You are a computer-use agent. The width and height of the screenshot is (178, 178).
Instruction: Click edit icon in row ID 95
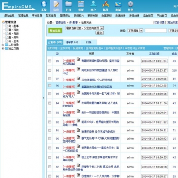[79, 92]
